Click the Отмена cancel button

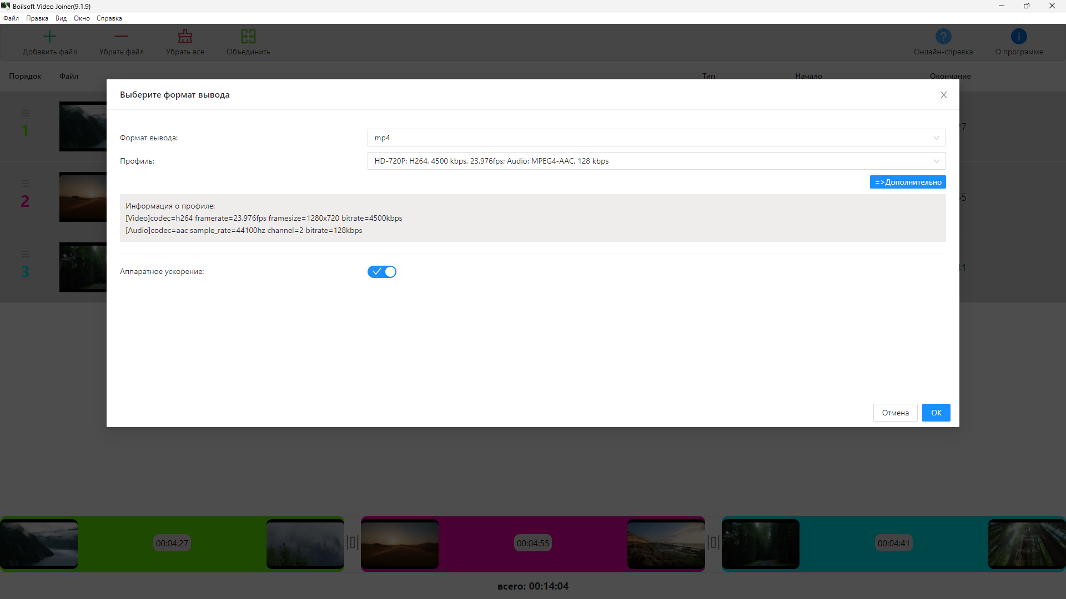tap(895, 413)
